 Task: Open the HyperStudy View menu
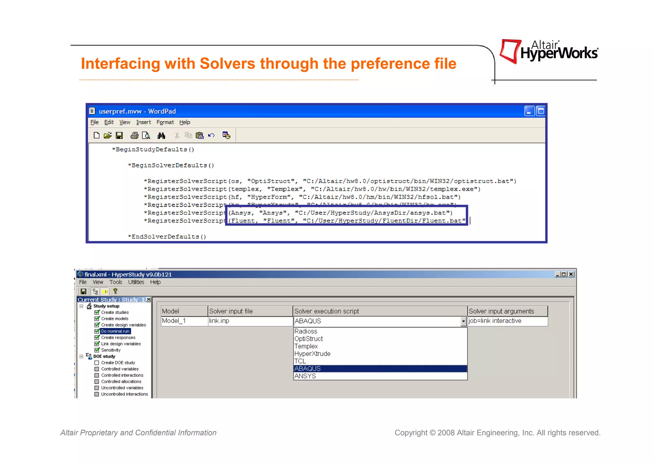coord(98,282)
